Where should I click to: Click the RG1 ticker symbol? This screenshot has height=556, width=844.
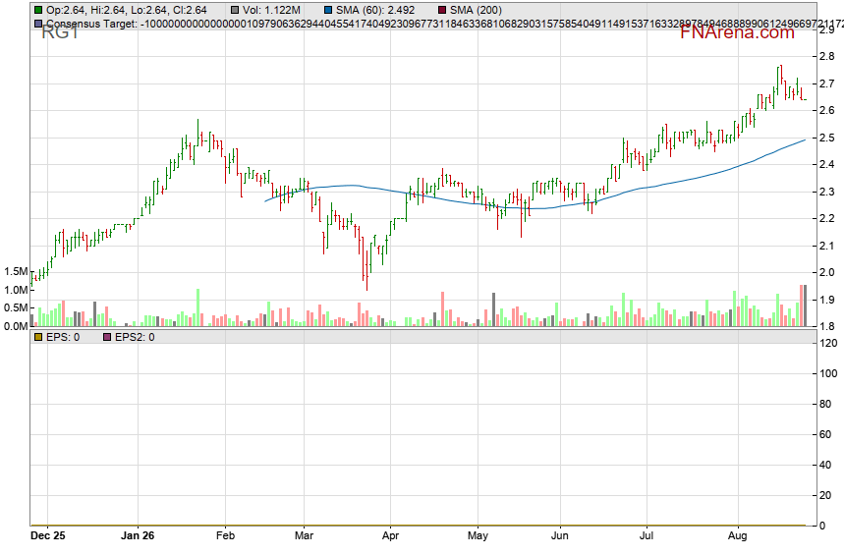pos(60,32)
